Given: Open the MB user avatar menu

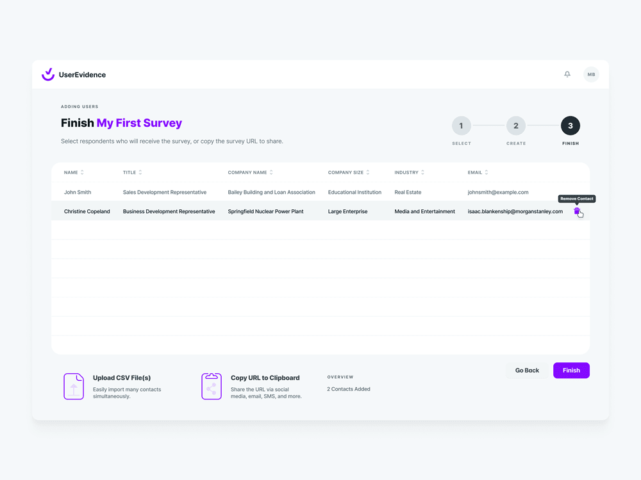Looking at the screenshot, I should tap(591, 74).
